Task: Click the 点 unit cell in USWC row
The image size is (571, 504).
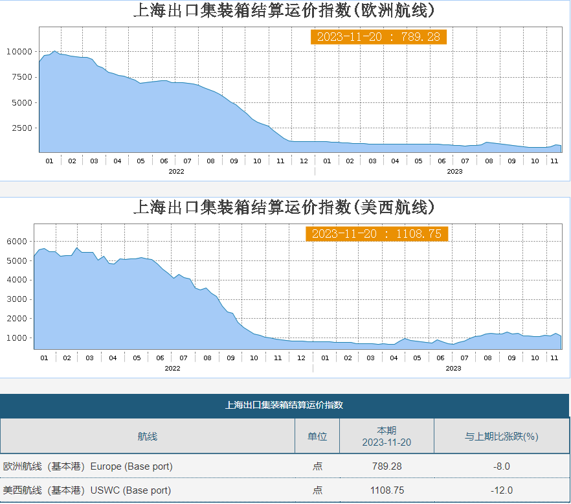Action: tap(317, 490)
